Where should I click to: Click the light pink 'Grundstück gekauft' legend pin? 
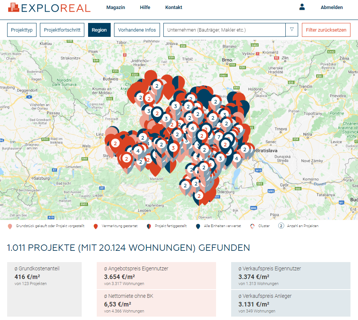[x=10, y=226]
